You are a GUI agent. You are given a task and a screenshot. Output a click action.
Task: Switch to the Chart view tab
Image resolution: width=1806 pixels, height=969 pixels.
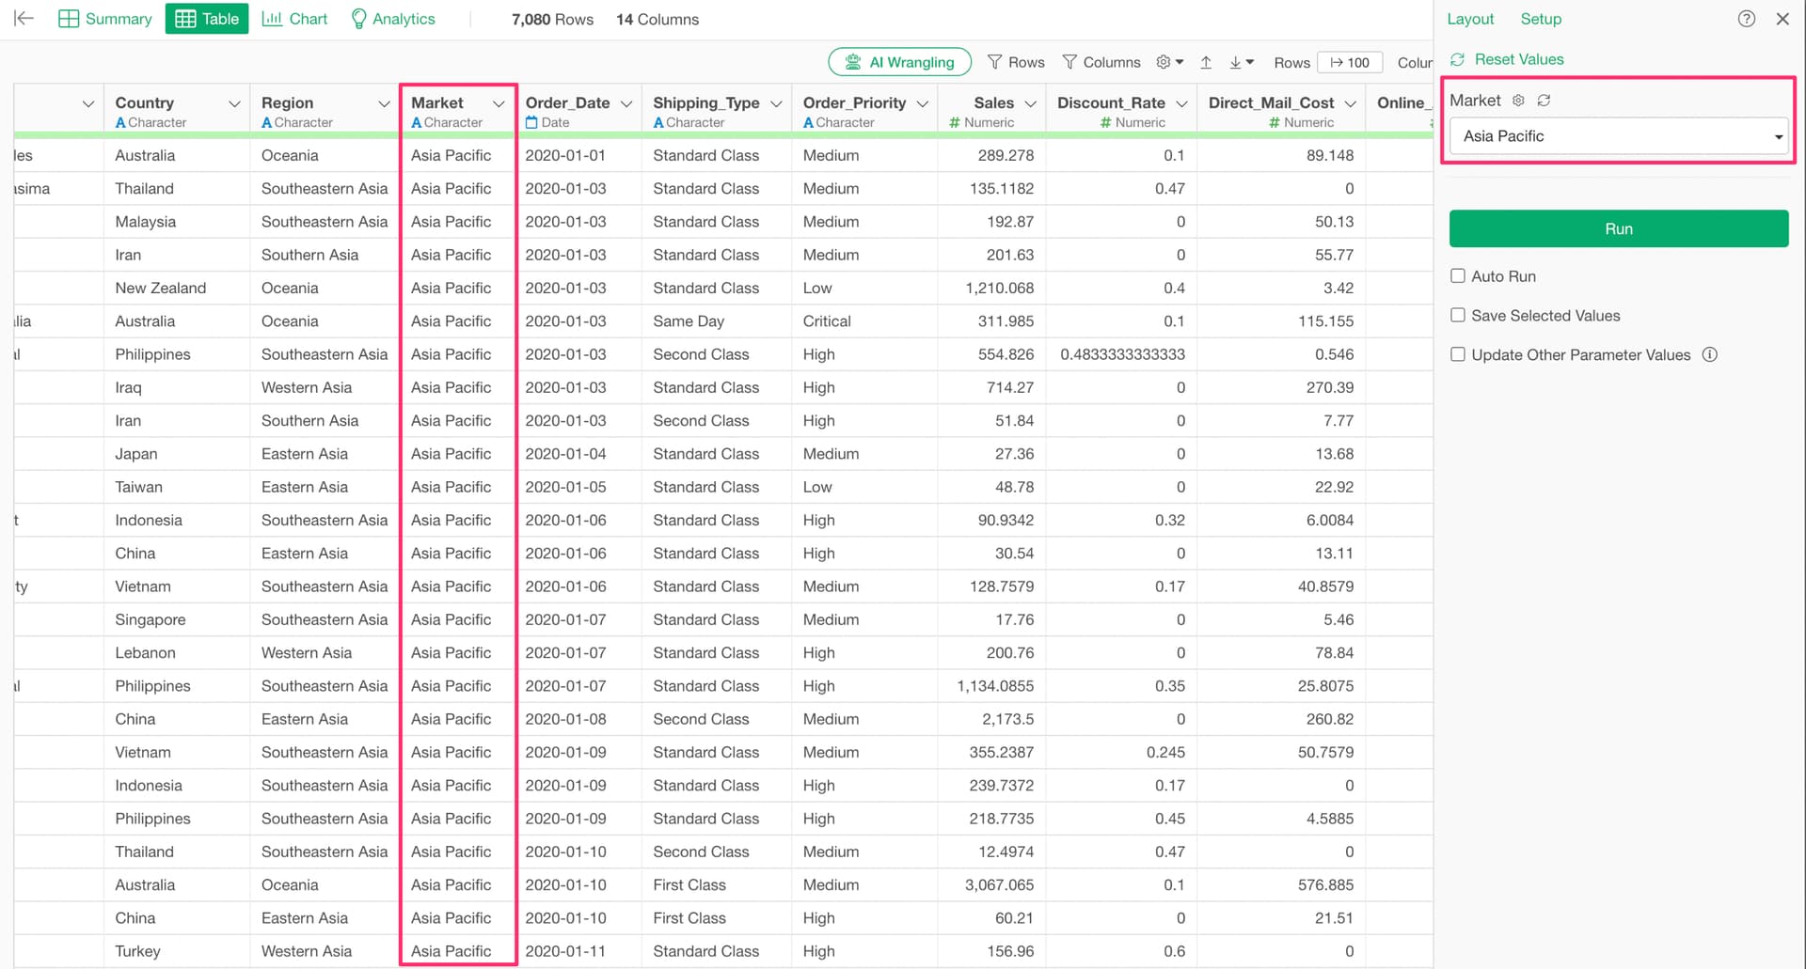(x=294, y=19)
